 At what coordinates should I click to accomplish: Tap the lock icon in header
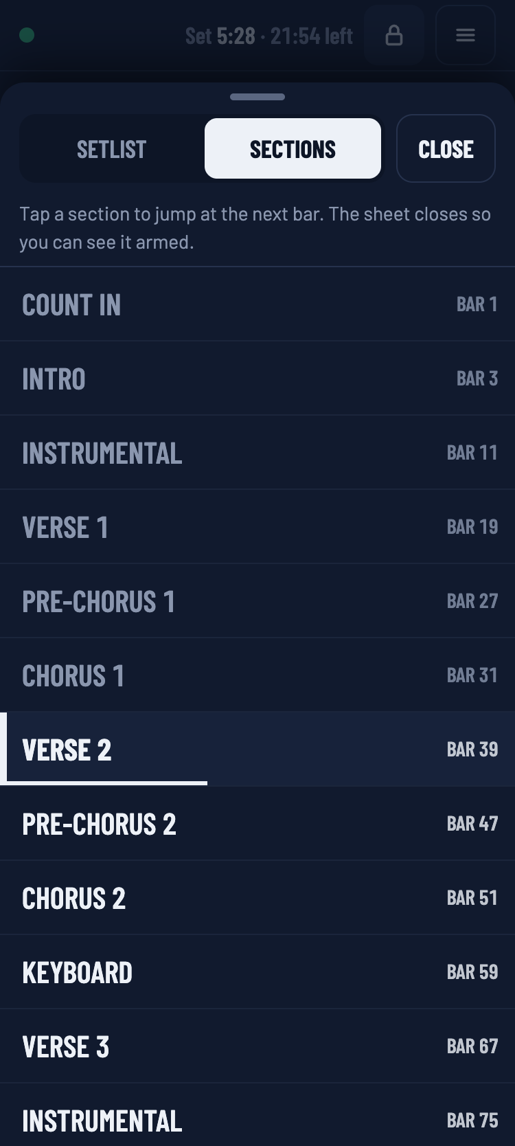(394, 35)
